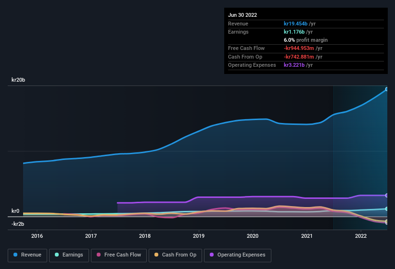Click the Earnings row label in tooltip
Screen dimensions: 395x269
(238, 32)
